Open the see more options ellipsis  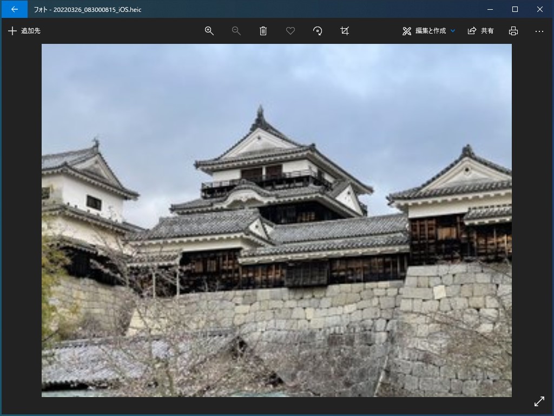point(539,31)
